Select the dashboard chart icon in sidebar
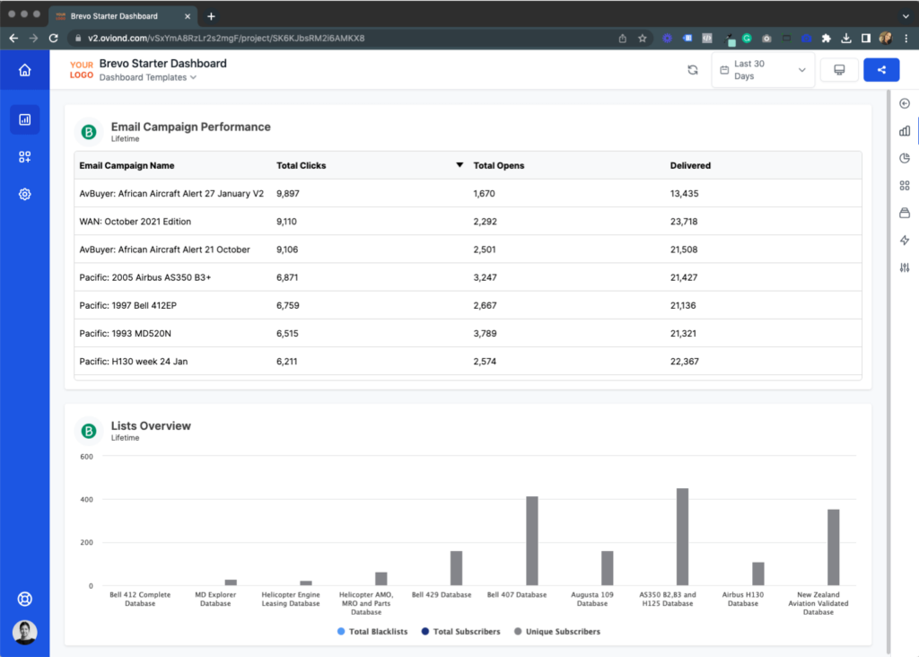 click(x=24, y=119)
